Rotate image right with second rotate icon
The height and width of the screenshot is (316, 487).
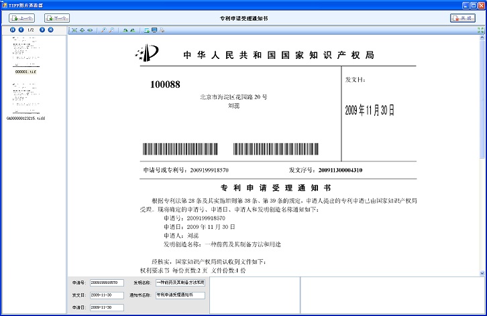point(133,30)
